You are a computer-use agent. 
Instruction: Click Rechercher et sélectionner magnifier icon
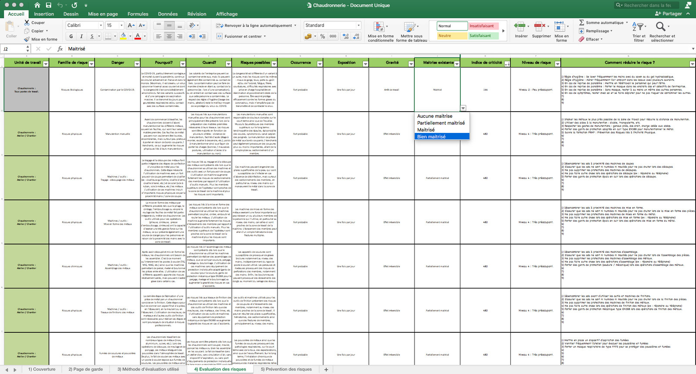pyautogui.click(x=660, y=26)
